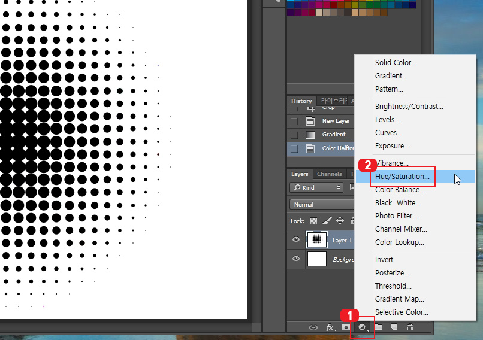Screen dimensions: 483x340
Task: Select the Background layer name
Action: point(343,260)
